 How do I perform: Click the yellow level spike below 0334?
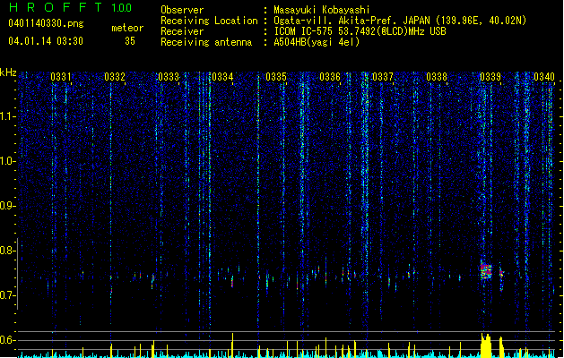[233, 345]
